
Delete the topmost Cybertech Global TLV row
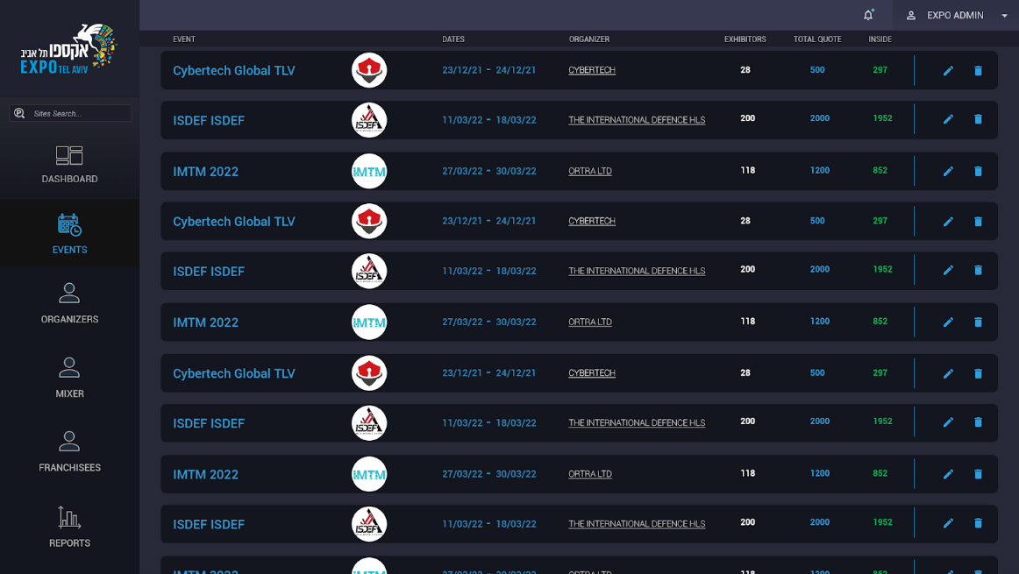pos(978,71)
